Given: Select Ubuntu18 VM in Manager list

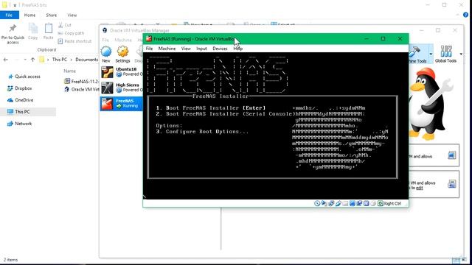Looking at the screenshot, I should click(x=121, y=72).
